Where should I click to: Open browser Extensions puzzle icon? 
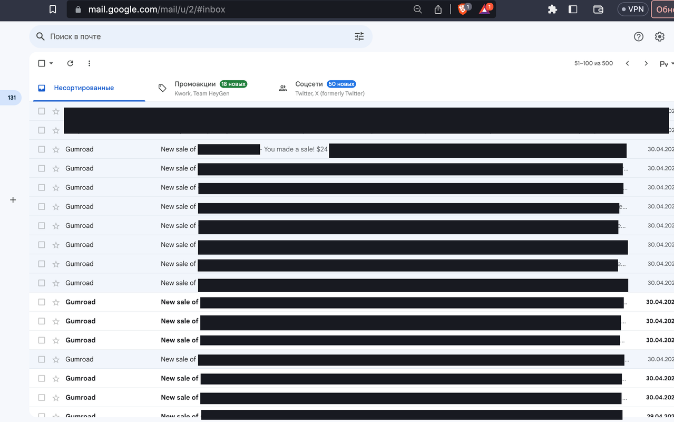(x=552, y=9)
